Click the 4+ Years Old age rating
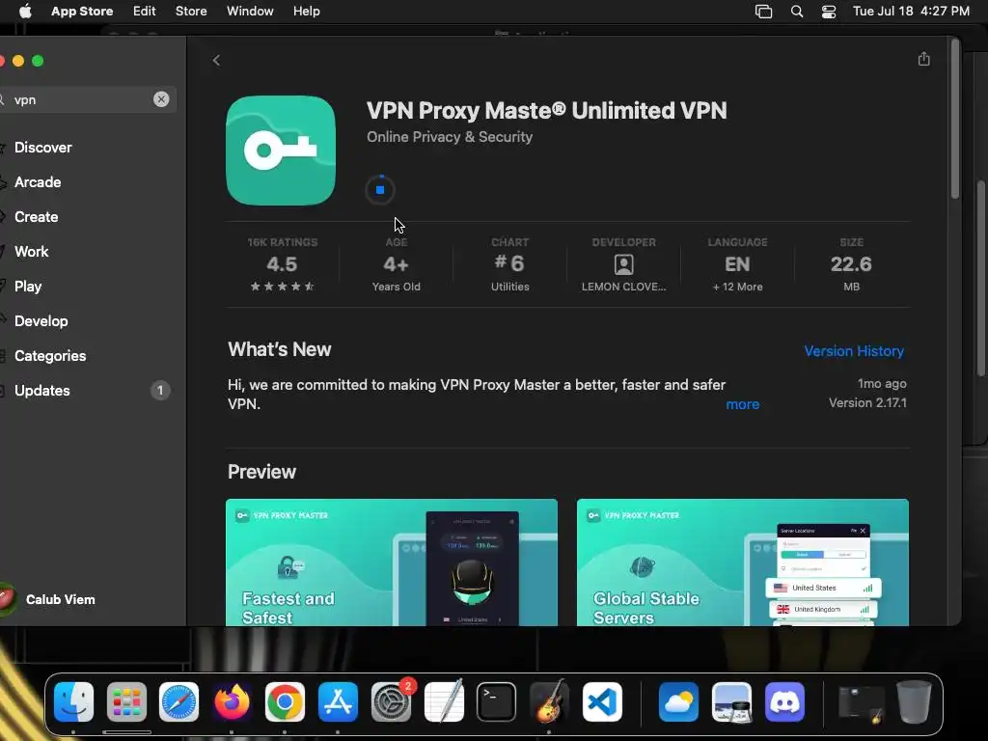The image size is (988, 741). tap(396, 264)
